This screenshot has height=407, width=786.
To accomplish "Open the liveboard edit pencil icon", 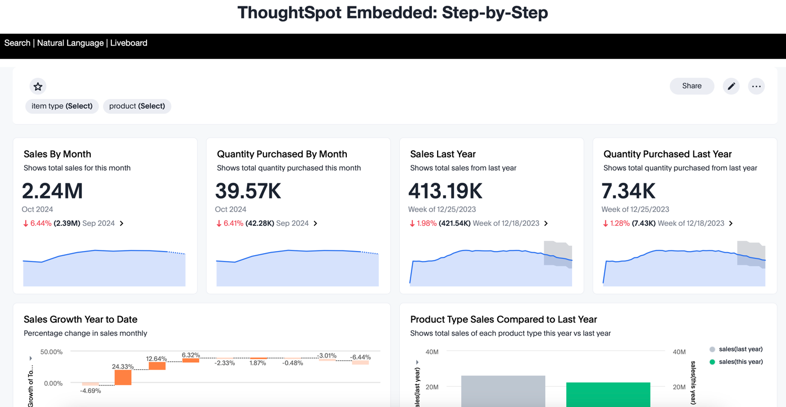I will [x=731, y=86].
